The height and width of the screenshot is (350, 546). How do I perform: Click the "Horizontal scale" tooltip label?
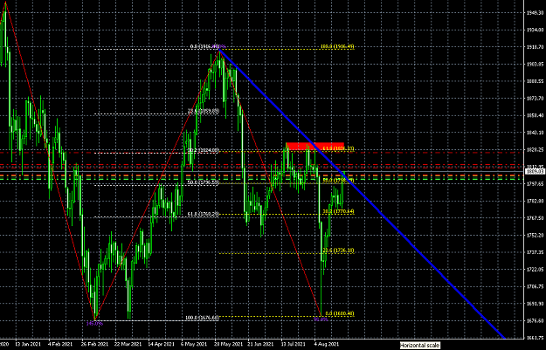tap(419, 345)
